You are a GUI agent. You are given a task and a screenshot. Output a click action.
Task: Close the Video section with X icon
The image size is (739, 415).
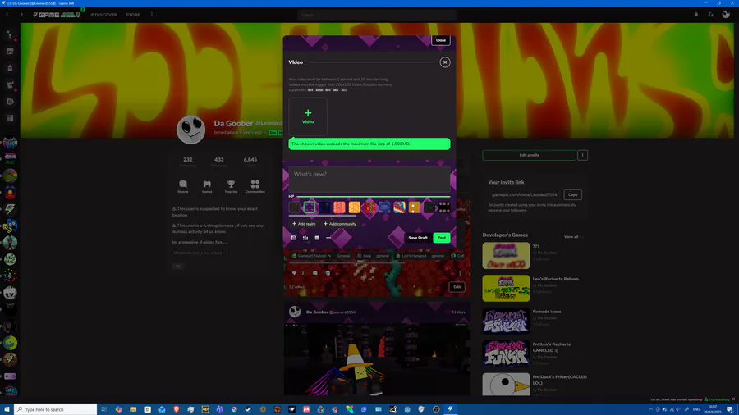point(444,62)
